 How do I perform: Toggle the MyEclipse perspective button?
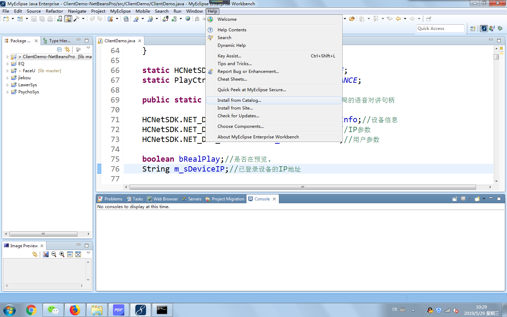tap(484, 28)
